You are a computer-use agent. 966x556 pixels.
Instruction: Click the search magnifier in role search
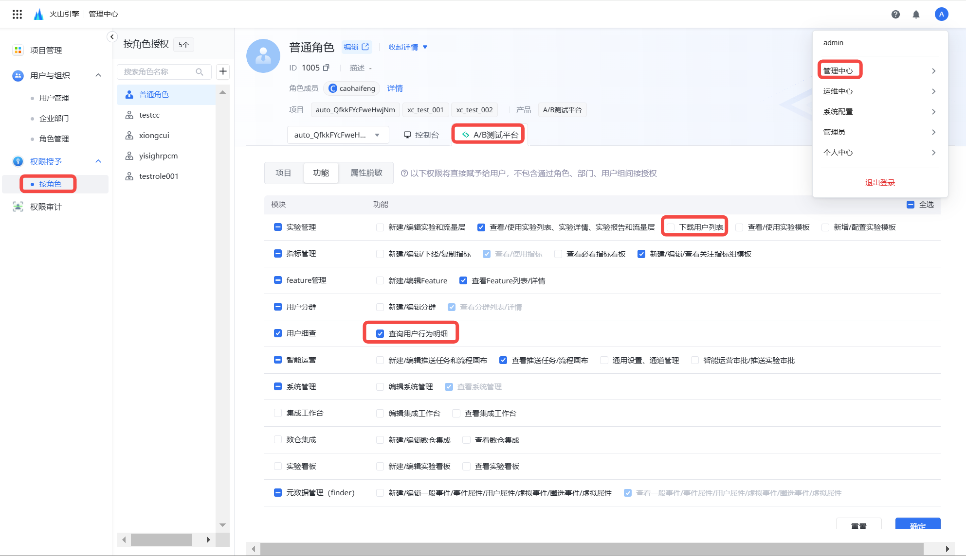(x=200, y=71)
